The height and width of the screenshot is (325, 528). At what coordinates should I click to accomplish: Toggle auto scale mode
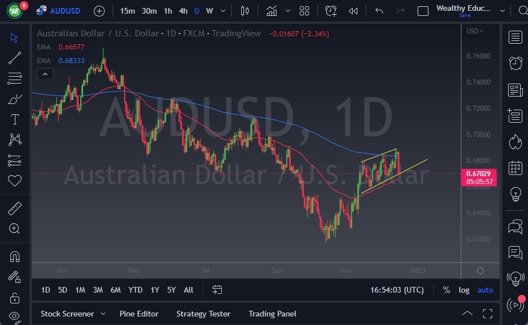pos(485,290)
